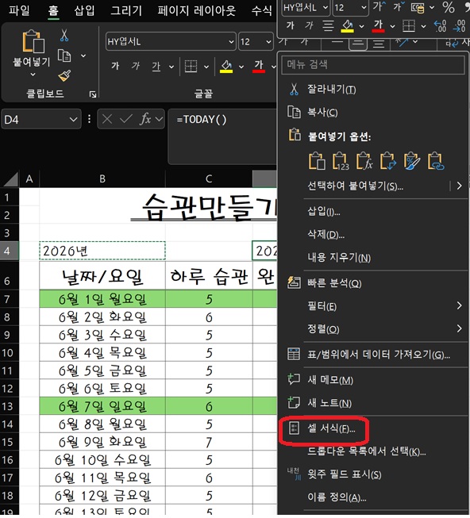This screenshot has height=518, width=470.
Task: Open the 그리기 ribbon tab
Action: [126, 10]
